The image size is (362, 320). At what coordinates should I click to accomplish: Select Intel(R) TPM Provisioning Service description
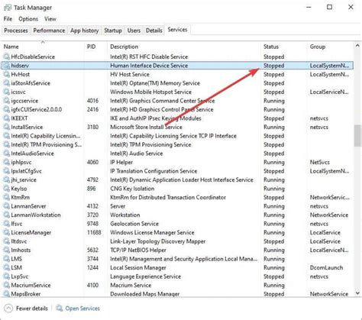pyautogui.click(x=150, y=144)
